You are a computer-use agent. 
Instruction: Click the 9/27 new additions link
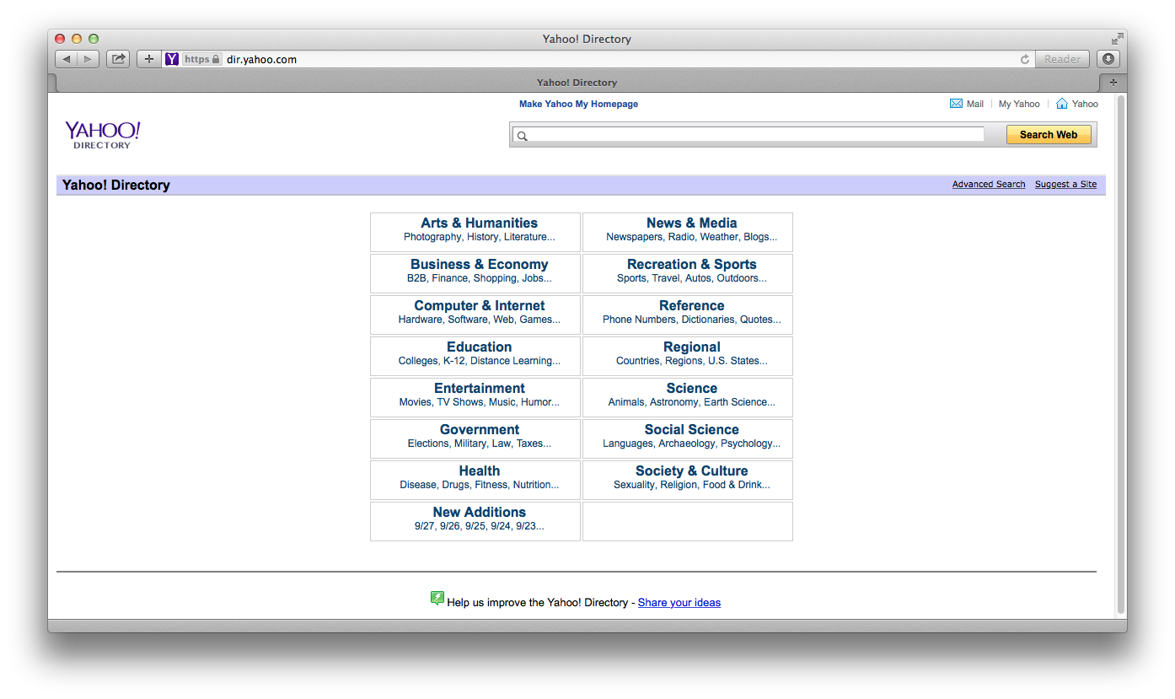pos(424,526)
